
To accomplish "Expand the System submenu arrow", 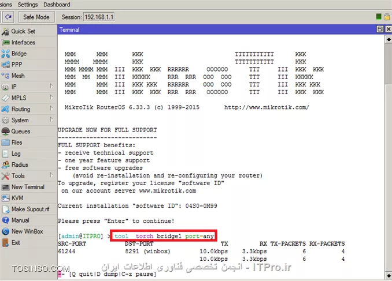I will 51,119.
